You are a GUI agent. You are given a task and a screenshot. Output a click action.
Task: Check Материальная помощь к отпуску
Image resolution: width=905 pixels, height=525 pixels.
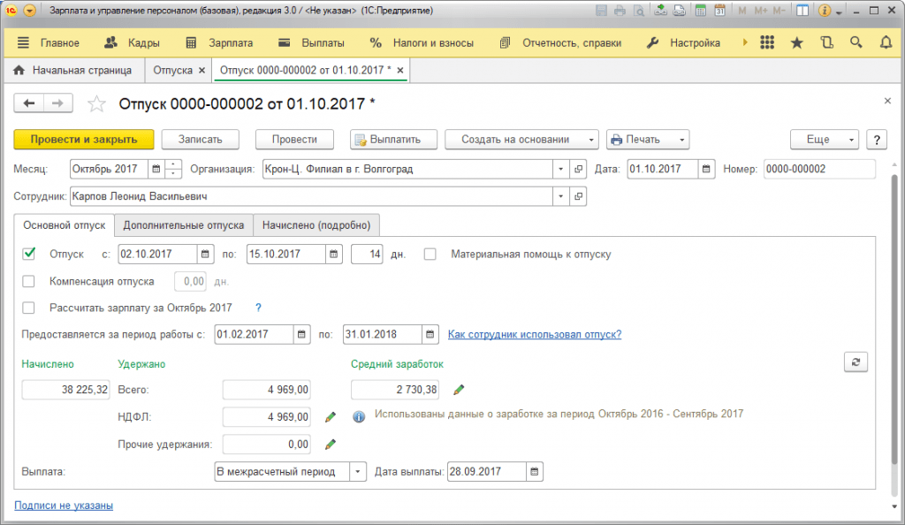click(430, 255)
